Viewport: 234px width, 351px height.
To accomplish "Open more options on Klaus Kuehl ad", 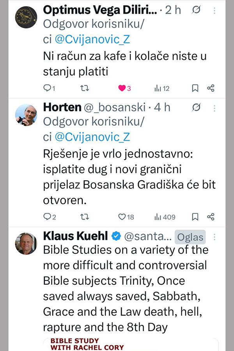I will 214,236.
